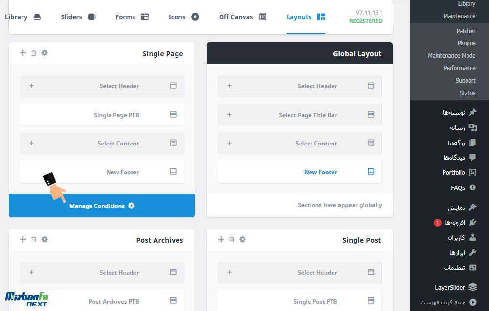Select the Layouts tab
Screen dimensions: 489x311
click(306, 17)
